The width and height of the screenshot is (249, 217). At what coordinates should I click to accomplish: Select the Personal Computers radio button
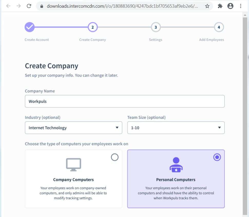coord(217,157)
